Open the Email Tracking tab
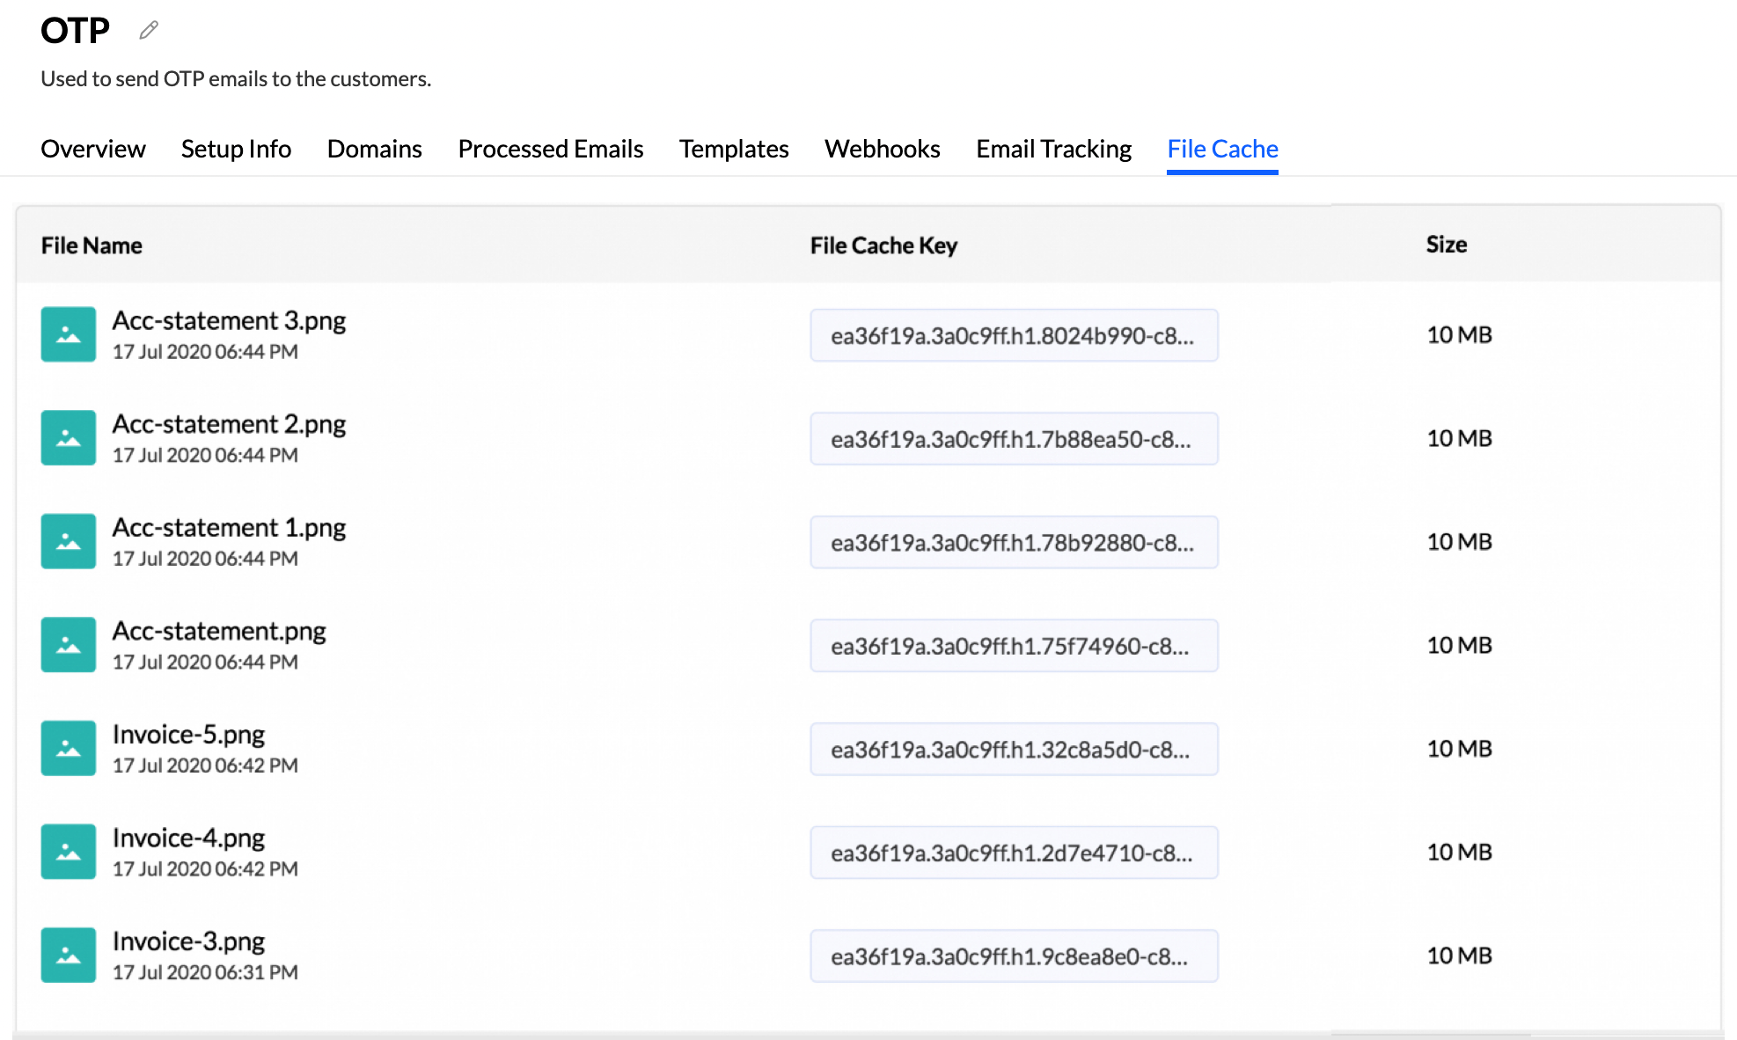 1054,149
